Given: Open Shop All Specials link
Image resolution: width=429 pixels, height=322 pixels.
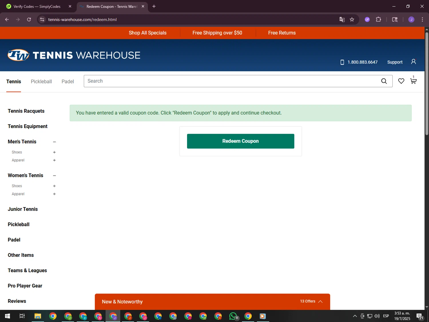Looking at the screenshot, I should 148,33.
